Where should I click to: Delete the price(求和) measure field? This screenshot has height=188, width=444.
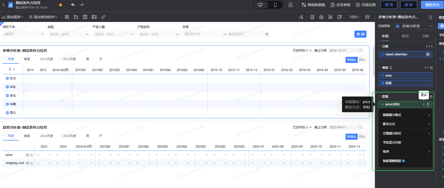(428, 104)
